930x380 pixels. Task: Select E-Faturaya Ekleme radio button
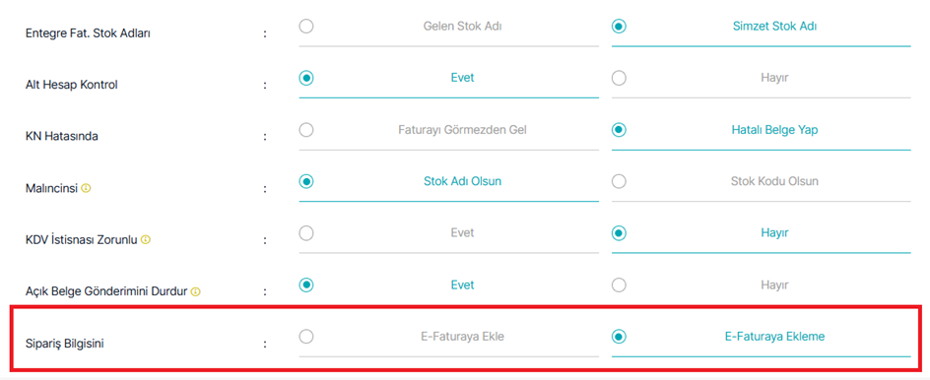[619, 337]
